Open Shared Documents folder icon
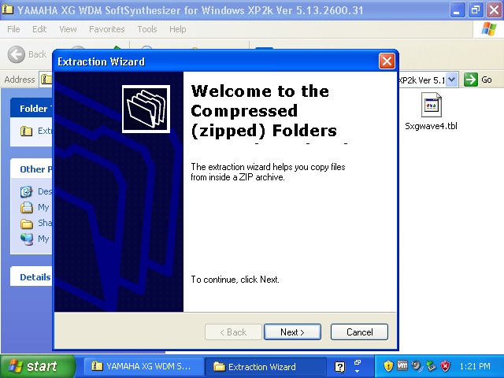This screenshot has height=378, width=504. [26, 223]
